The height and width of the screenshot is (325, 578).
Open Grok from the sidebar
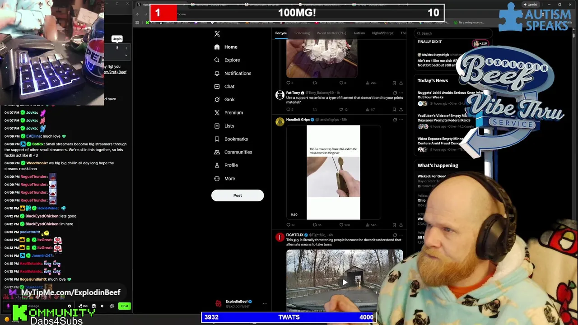224,99
